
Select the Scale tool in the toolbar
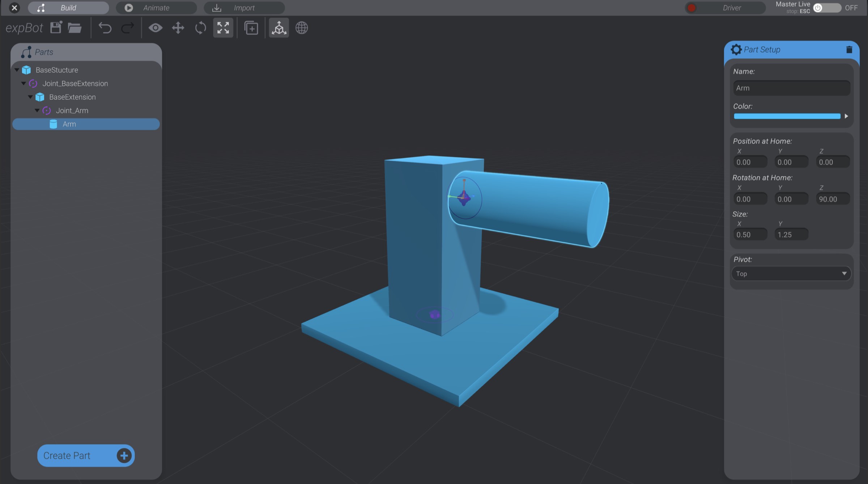tap(223, 28)
